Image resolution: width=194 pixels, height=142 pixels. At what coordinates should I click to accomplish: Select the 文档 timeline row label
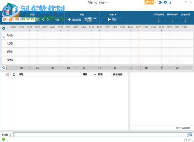[x=10, y=60]
